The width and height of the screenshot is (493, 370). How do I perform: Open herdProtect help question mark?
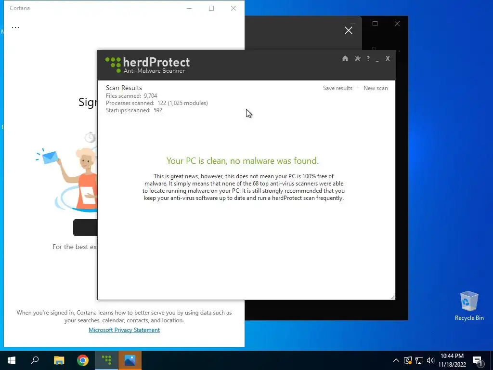(368, 58)
